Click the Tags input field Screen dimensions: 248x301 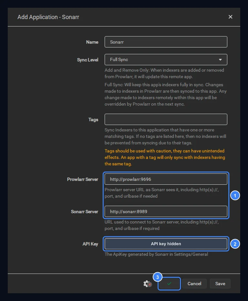[166, 119]
